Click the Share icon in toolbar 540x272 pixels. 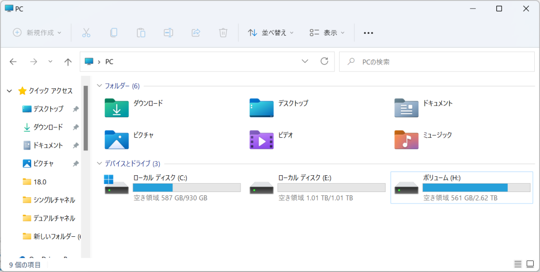196,33
